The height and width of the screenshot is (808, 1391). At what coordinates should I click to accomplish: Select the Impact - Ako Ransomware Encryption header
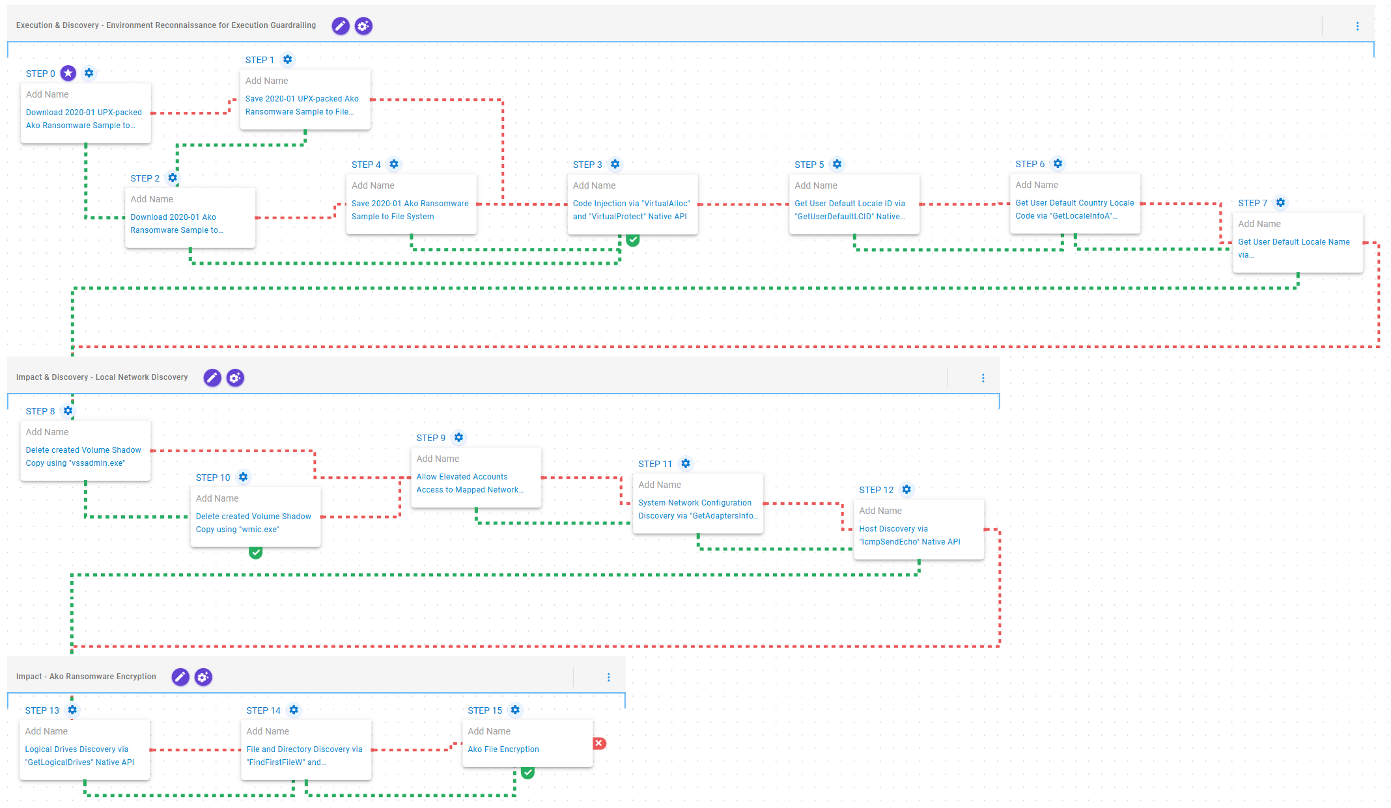pos(86,677)
